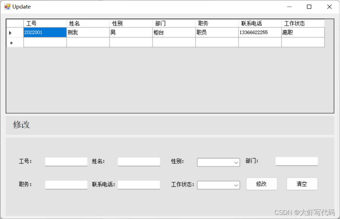This screenshot has height=219, width=340.
Task: Open the 工作状态 combo box
Action: pyautogui.click(x=218, y=185)
